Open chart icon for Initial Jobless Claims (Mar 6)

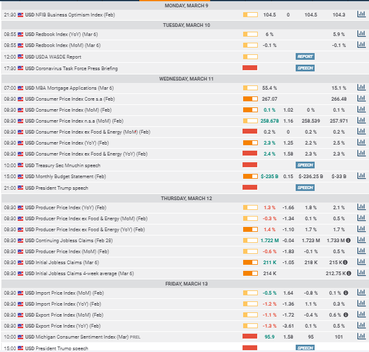(x=361, y=262)
